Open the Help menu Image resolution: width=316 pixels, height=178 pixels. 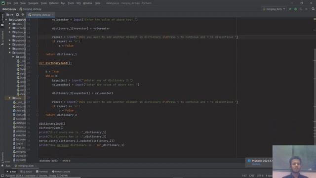(x=97, y=3)
